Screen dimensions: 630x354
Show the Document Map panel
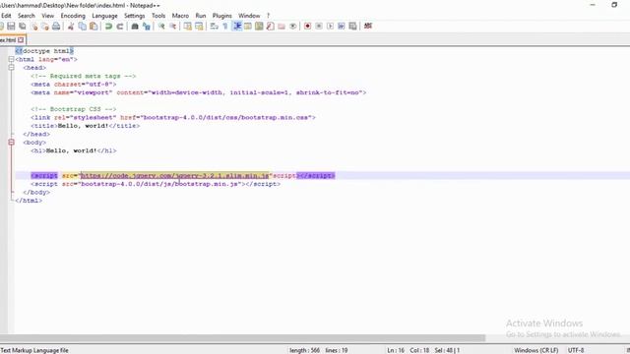click(x=259, y=27)
